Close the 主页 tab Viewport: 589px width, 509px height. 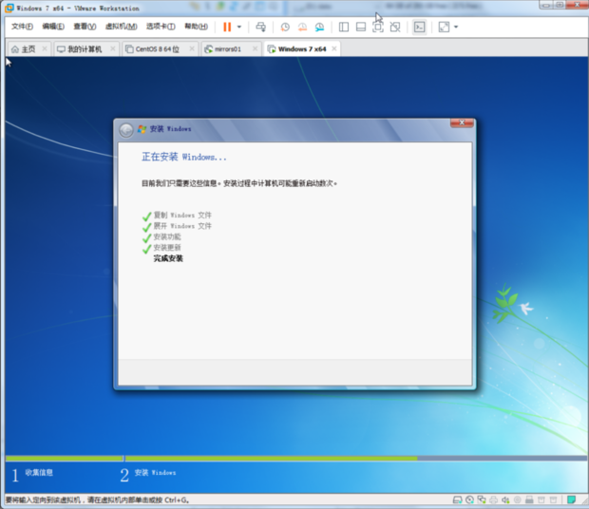[x=45, y=48]
